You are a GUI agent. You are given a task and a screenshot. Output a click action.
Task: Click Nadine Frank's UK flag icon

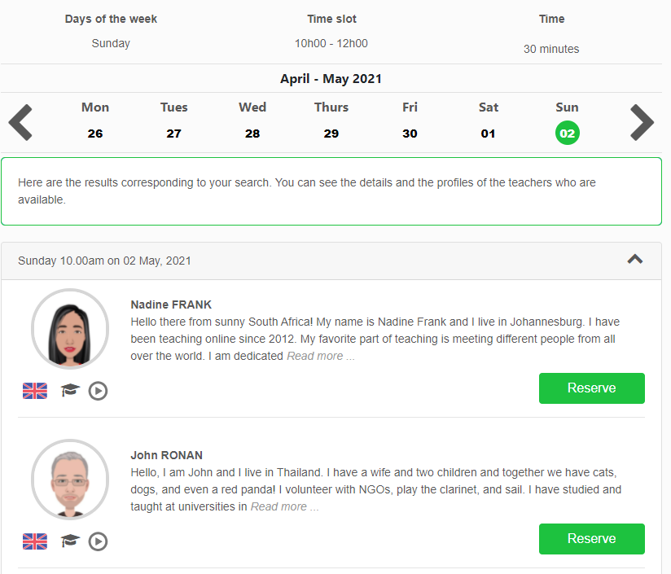(35, 391)
